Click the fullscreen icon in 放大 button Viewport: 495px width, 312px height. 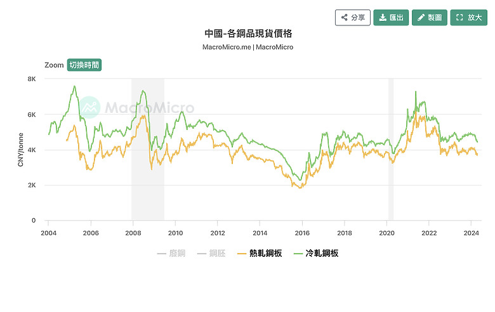pyautogui.click(x=459, y=18)
